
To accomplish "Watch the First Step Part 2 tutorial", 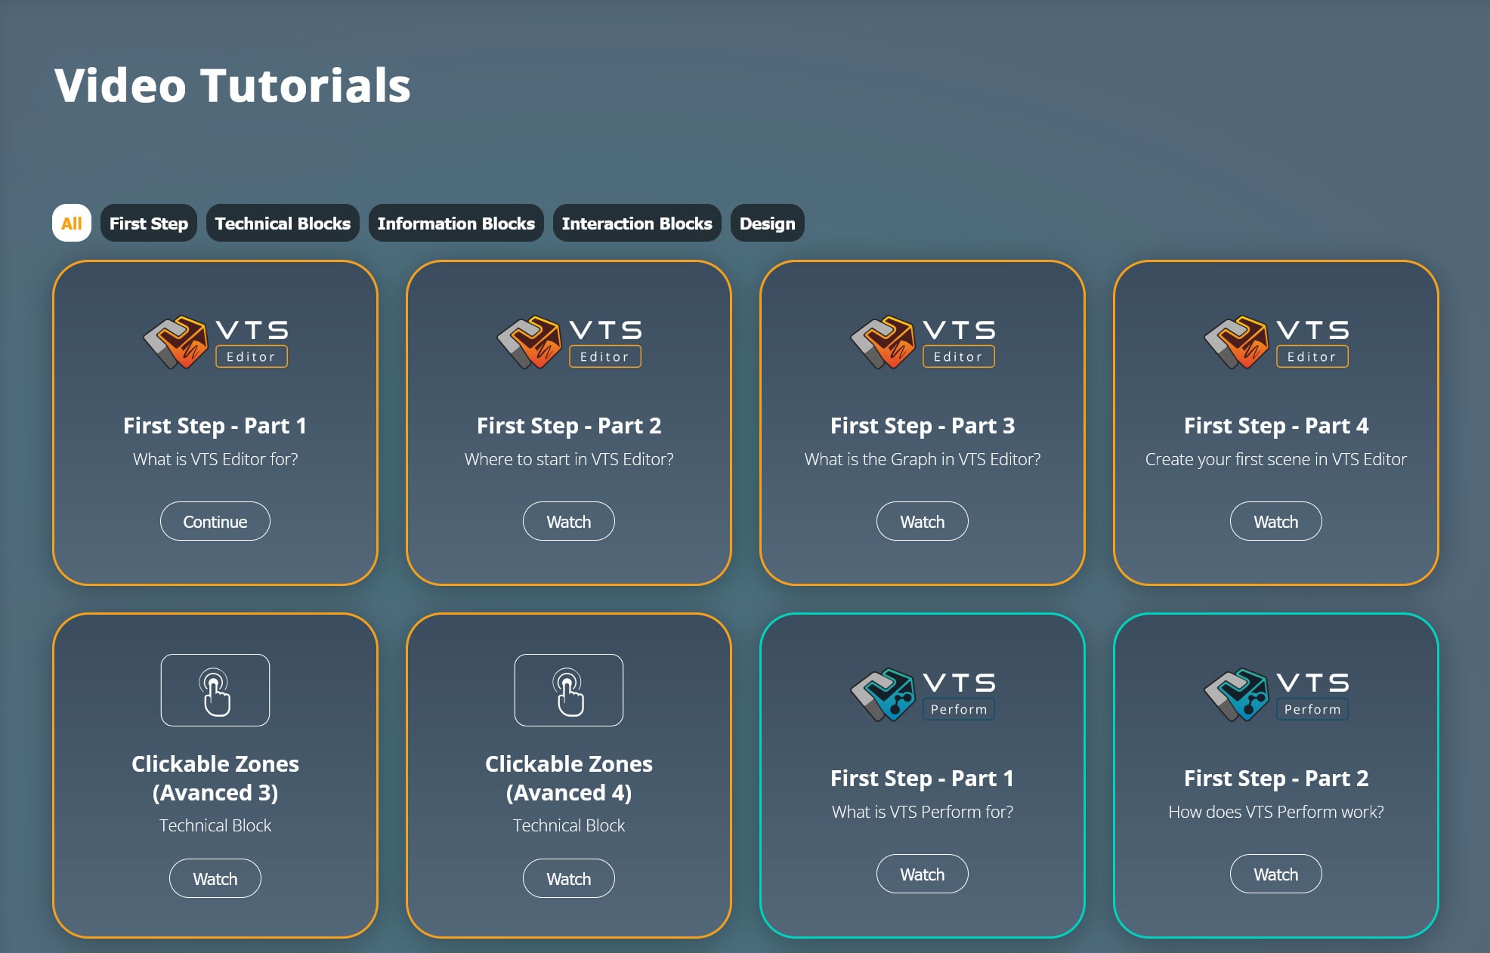I will [569, 521].
